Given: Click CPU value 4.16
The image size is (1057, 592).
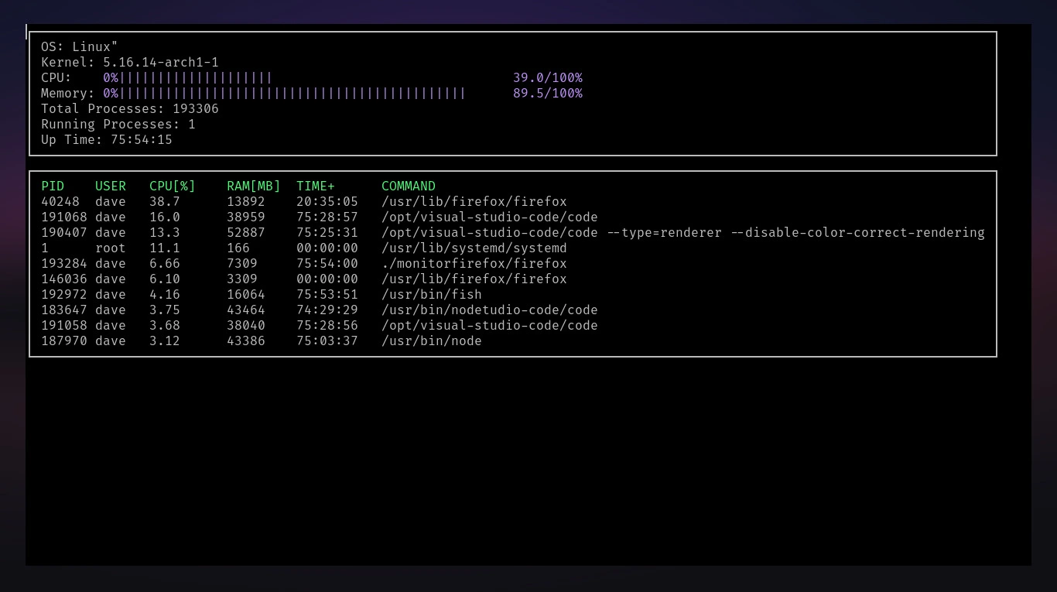Looking at the screenshot, I should [x=165, y=295].
